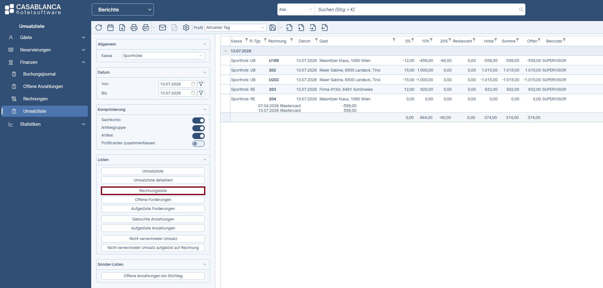Click the Excel export document icon
This screenshot has width=603, height=288.
click(x=289, y=28)
